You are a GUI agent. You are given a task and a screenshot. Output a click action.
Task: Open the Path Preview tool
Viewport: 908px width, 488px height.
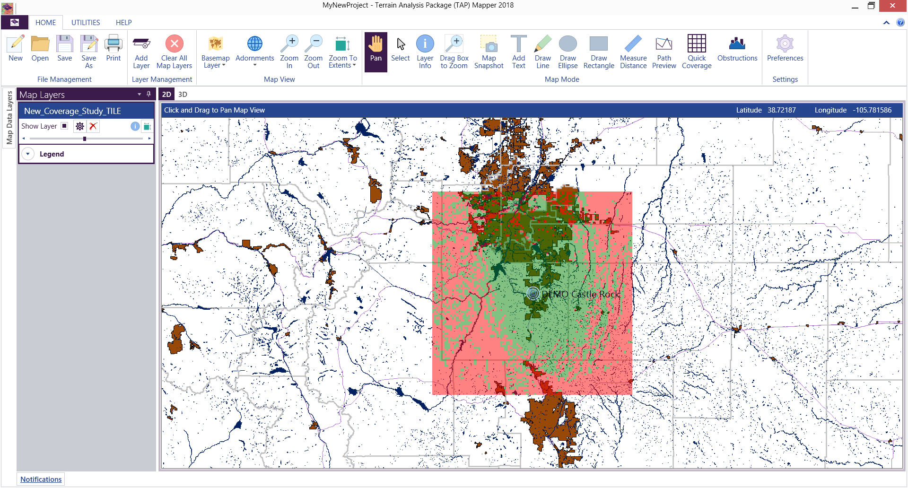pos(664,52)
